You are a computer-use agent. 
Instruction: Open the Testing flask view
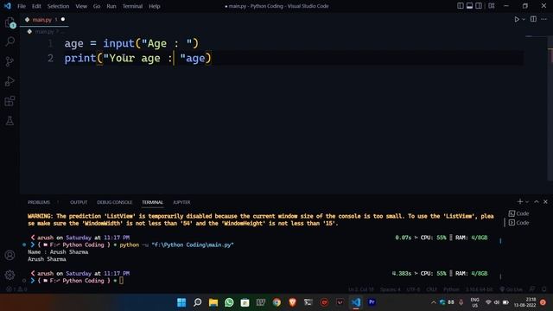(x=10, y=121)
